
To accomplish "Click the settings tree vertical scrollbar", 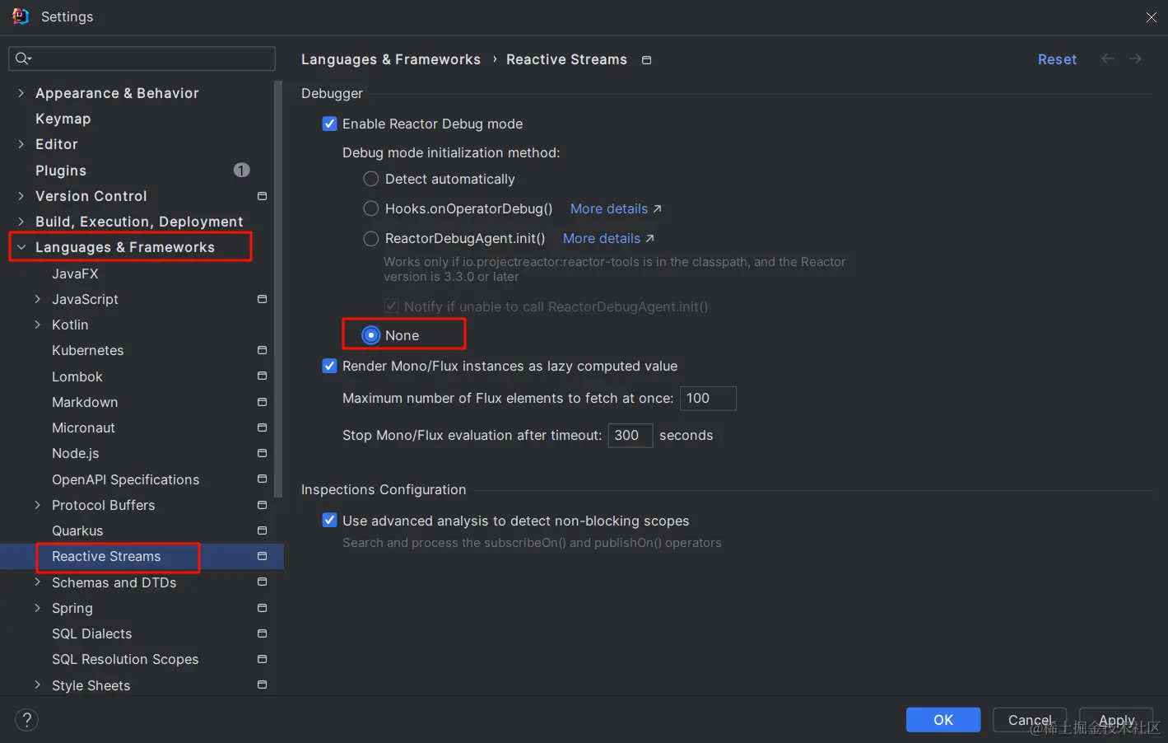I will tap(279, 288).
